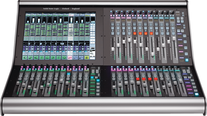The height and width of the screenshot is (116, 207).
Task: Select channel 012 header on touchscreen
Action: (x=87, y=15)
